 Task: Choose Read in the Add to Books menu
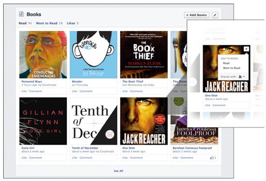pos(226,63)
